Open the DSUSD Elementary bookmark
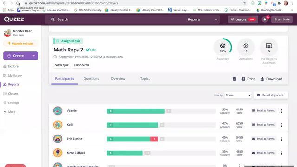297x167 pixels. point(88,10)
